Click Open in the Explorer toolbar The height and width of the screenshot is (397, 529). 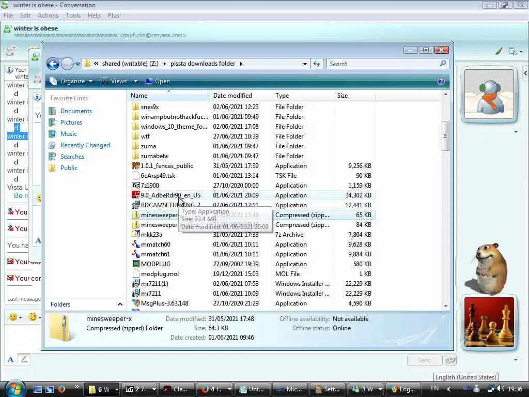(x=158, y=81)
